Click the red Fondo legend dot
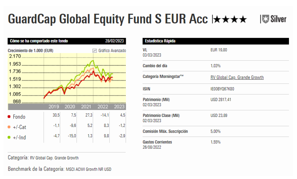 coord(9,117)
